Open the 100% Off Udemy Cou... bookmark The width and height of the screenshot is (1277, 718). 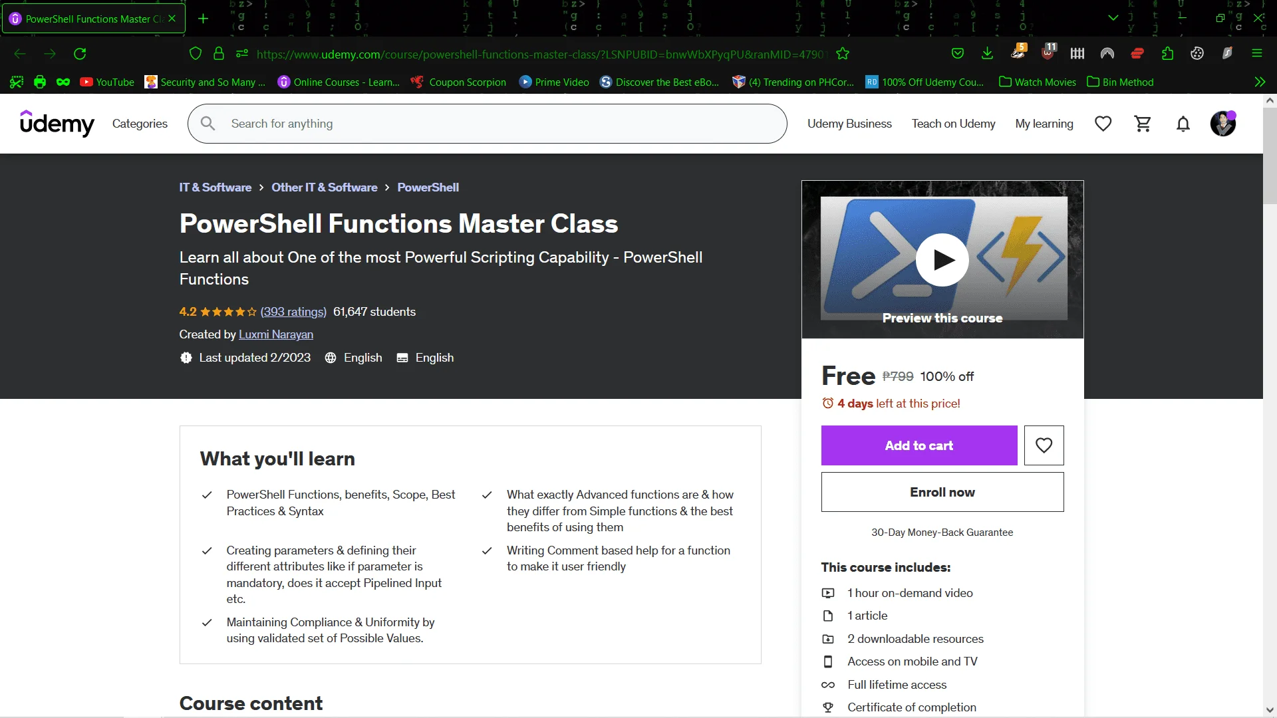[924, 82]
